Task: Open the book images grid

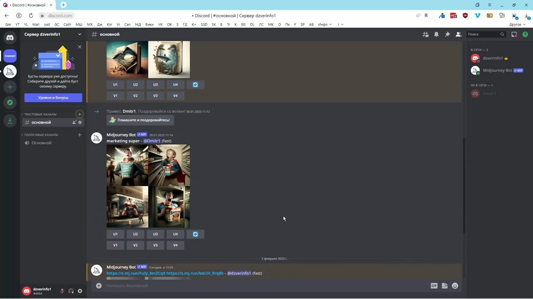Action: pos(148,59)
